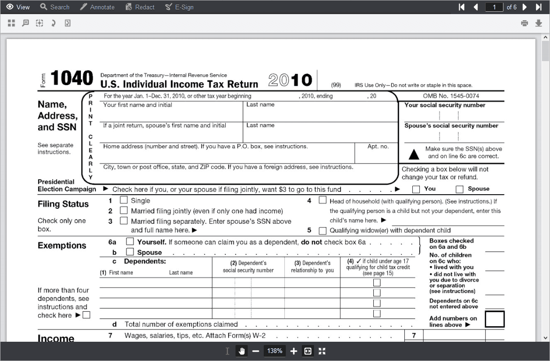Screen dimensions: 550x361
Task: Click the City, town or post office field
Action: pos(249,174)
